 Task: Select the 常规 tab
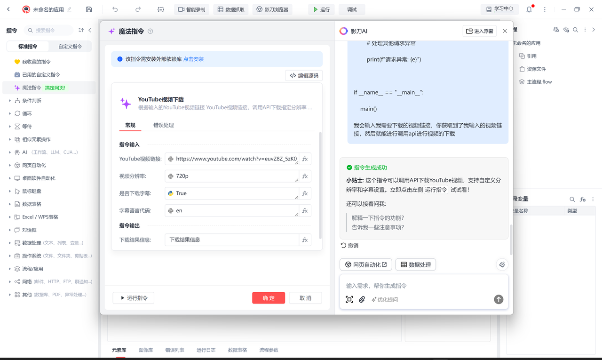click(x=130, y=125)
